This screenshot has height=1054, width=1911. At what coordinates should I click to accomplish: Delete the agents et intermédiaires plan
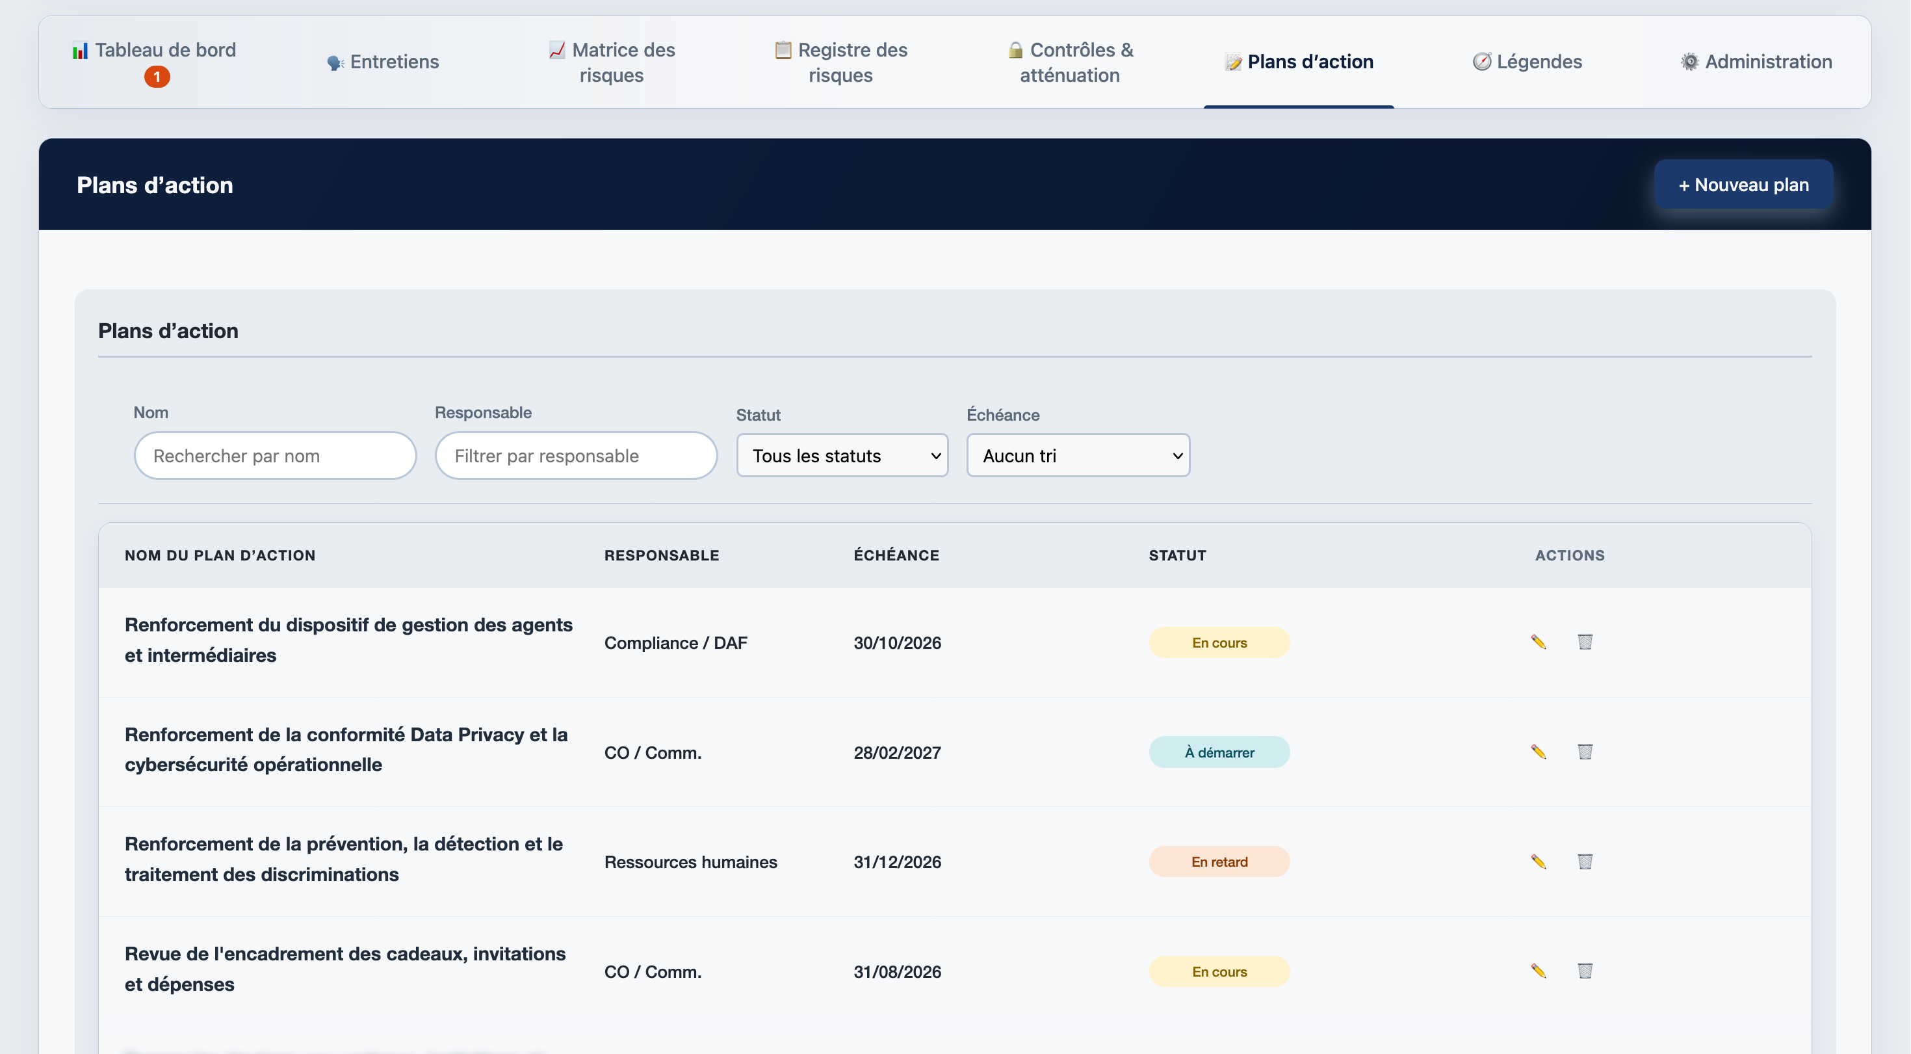click(1585, 642)
